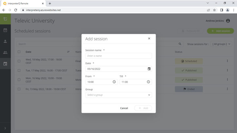The height and width of the screenshot is (133, 237).
Task: Click the Ended status badge
Action: pos(189,89)
